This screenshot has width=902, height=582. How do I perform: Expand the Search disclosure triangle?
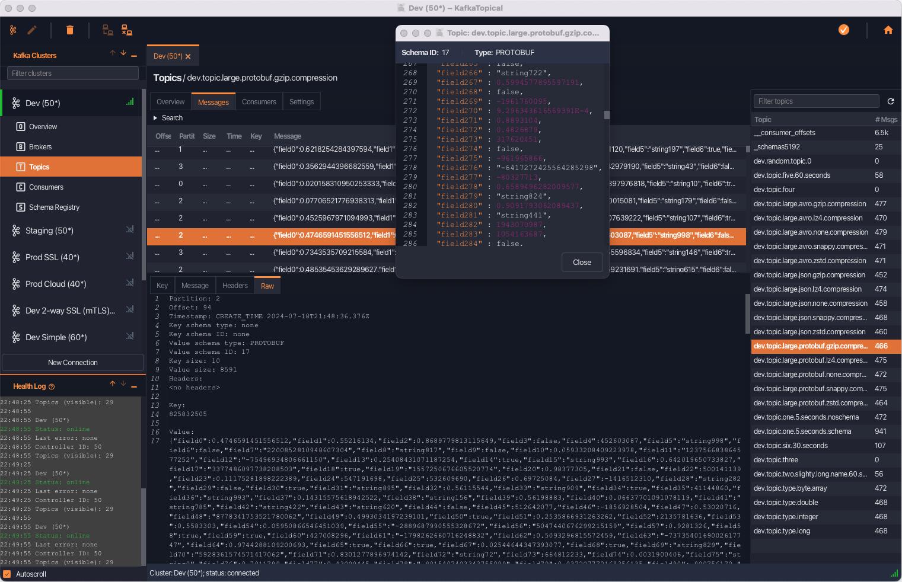[155, 118]
